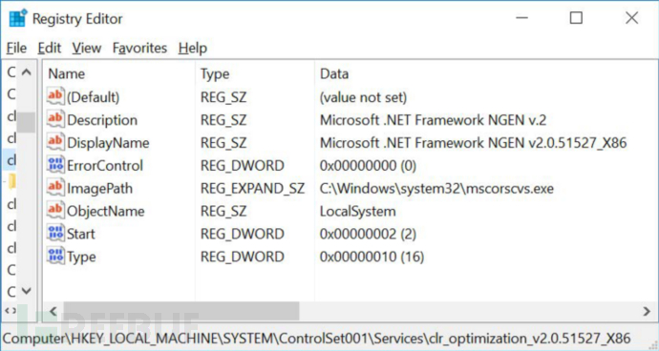Select the Description value name

pos(102,120)
